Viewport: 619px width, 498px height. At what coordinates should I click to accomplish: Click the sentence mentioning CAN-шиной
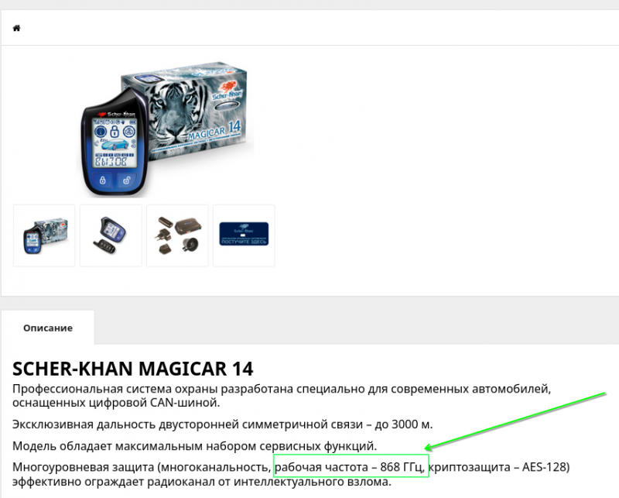(x=282, y=396)
